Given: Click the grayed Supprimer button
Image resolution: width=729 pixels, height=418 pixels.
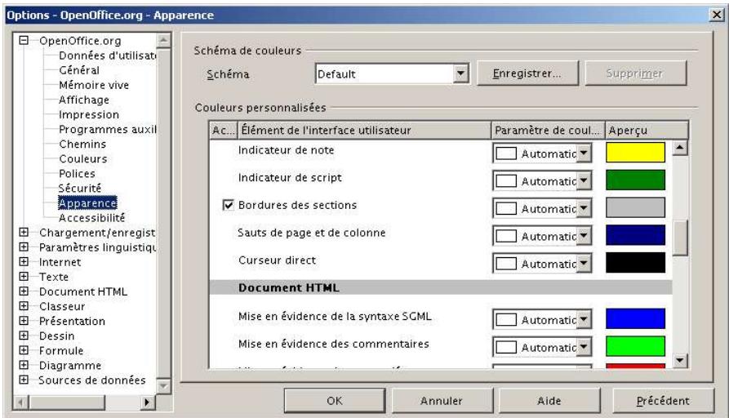Looking at the screenshot, I should click(635, 73).
